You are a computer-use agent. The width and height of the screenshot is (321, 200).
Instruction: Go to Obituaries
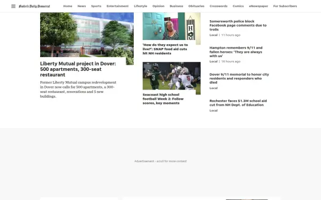(196, 6)
